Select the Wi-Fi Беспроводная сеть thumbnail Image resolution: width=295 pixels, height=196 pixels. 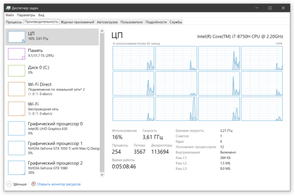point(17,109)
